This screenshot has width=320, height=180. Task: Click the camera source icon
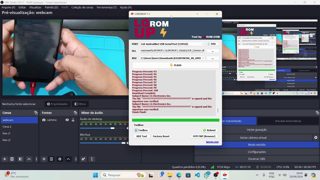[x=44, y=120]
